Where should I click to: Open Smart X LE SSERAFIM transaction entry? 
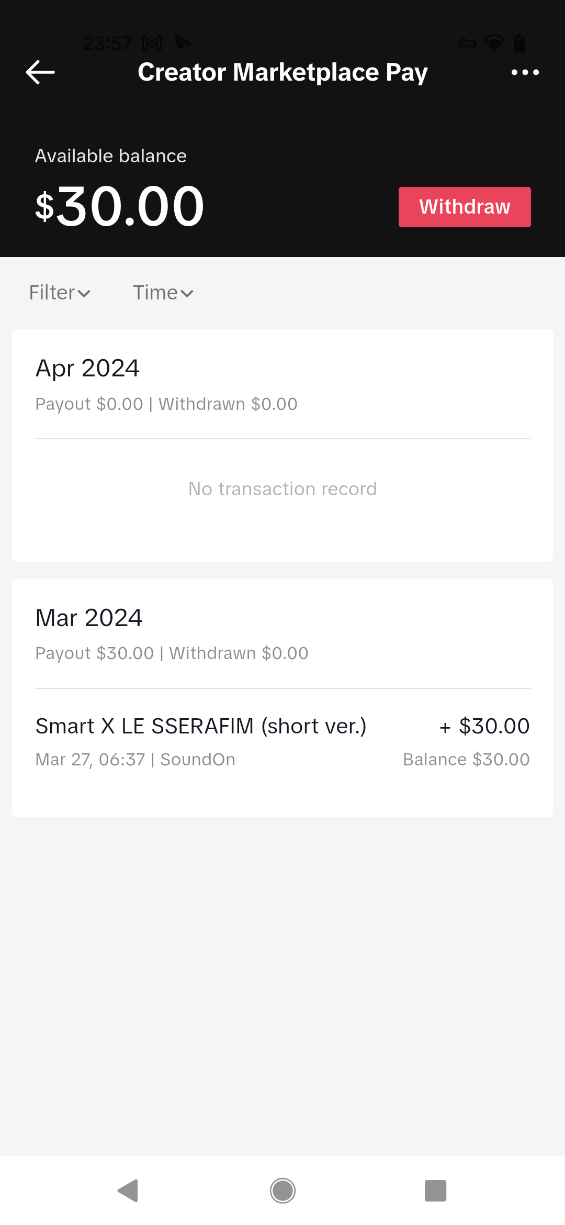[x=282, y=742]
